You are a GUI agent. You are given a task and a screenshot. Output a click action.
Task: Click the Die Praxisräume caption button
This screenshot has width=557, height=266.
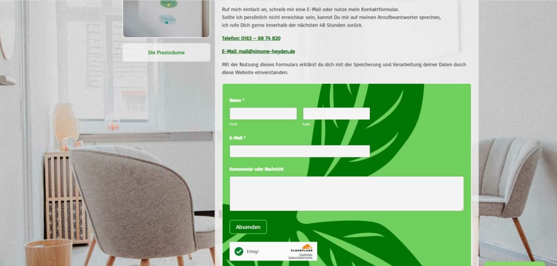pos(166,53)
